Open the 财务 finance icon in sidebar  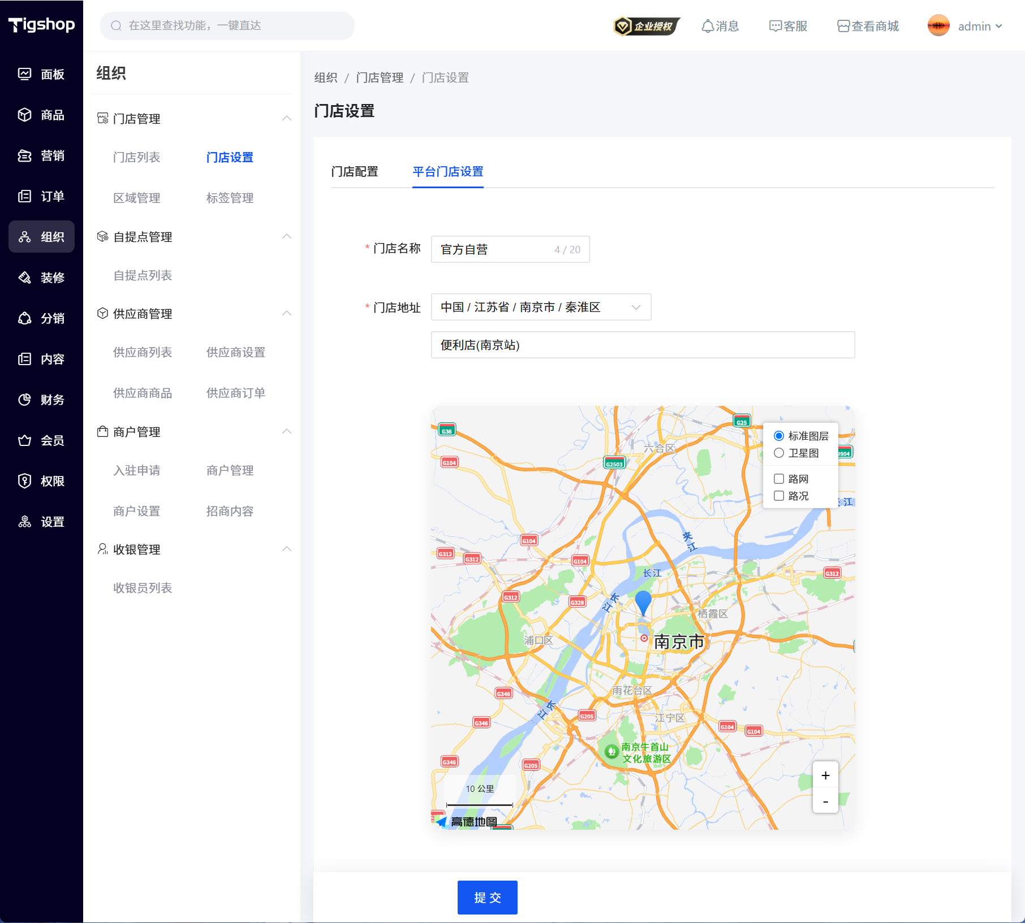pos(24,400)
